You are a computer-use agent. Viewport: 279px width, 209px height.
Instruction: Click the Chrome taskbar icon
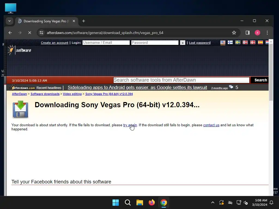pos(164,202)
